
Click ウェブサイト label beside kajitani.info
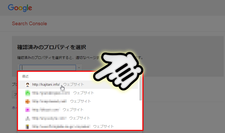74,84
